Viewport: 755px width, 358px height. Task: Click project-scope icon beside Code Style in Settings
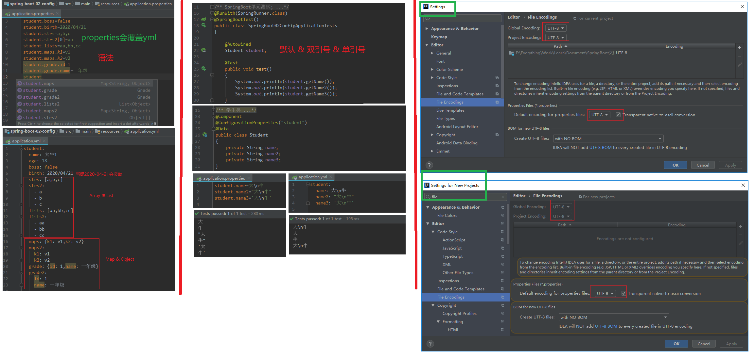497,78
